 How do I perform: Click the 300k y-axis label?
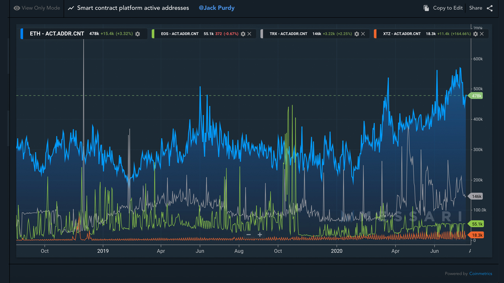pos(478,150)
